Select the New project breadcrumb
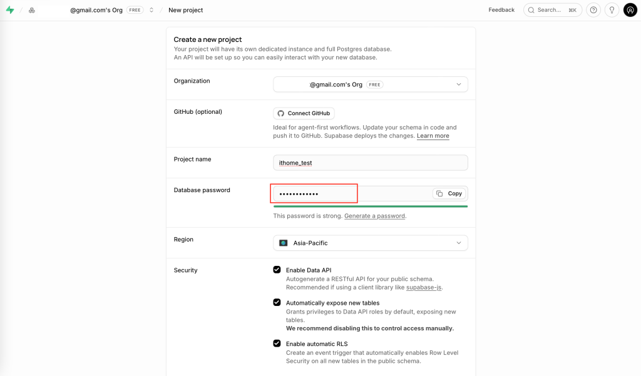Image resolution: width=641 pixels, height=376 pixels. click(x=185, y=10)
